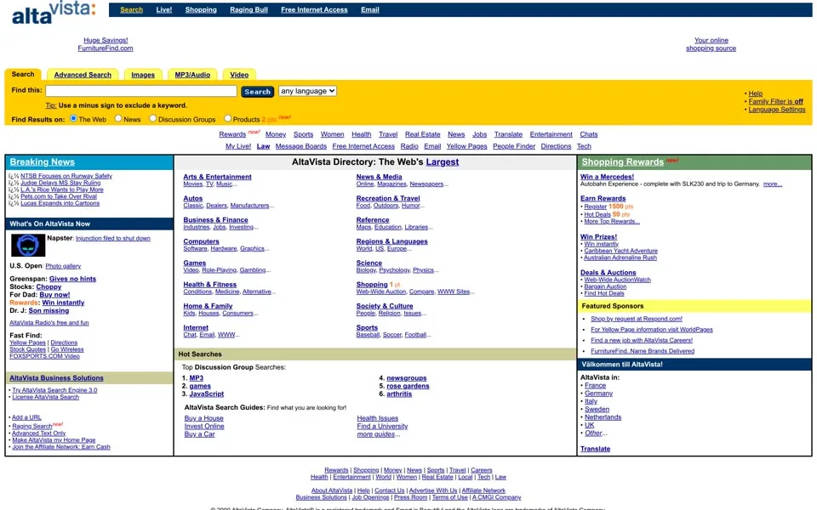
Task: Open the Computers directory category
Action: (201, 241)
